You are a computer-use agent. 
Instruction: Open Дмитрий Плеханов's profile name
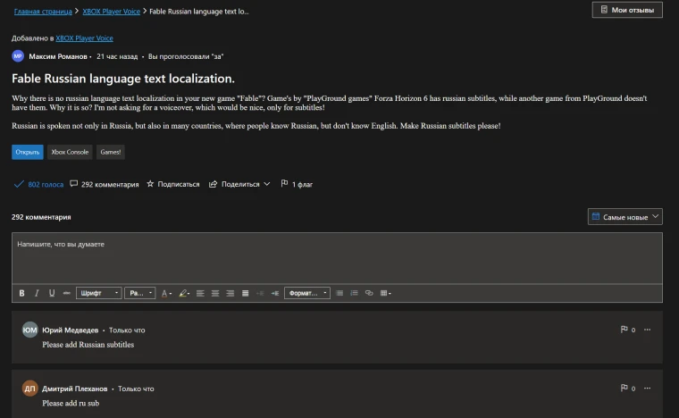(74, 389)
